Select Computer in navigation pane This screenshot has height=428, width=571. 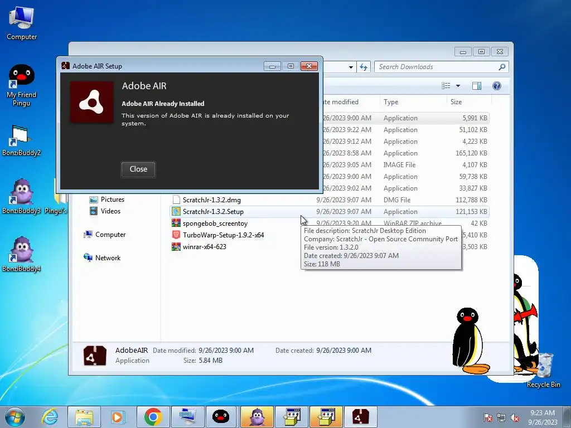(105, 235)
